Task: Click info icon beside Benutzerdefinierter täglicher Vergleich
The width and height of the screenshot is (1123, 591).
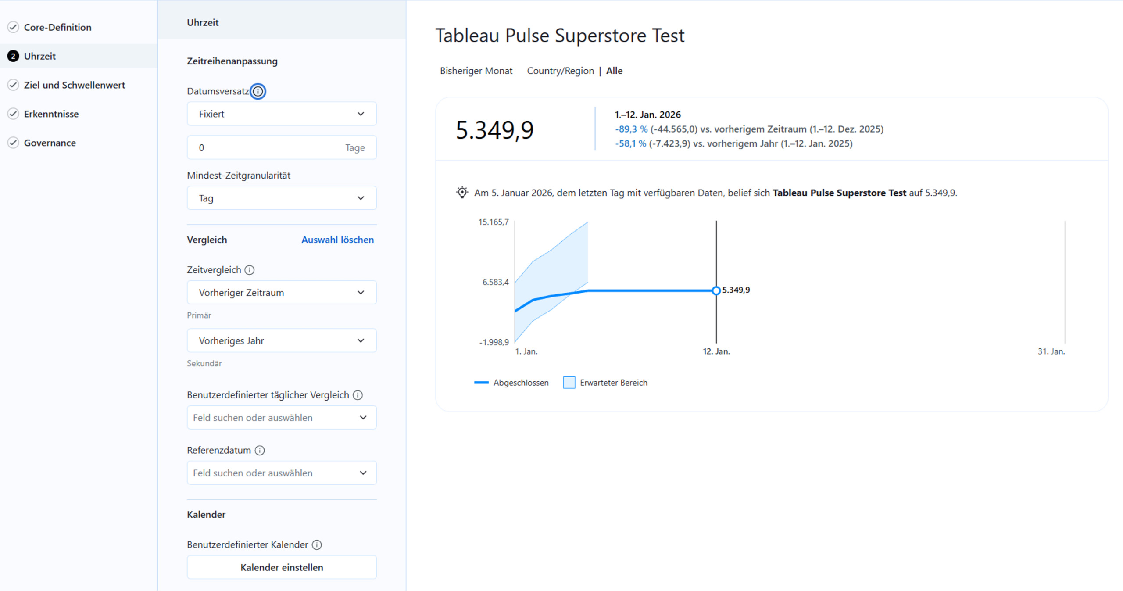Action: coord(358,395)
